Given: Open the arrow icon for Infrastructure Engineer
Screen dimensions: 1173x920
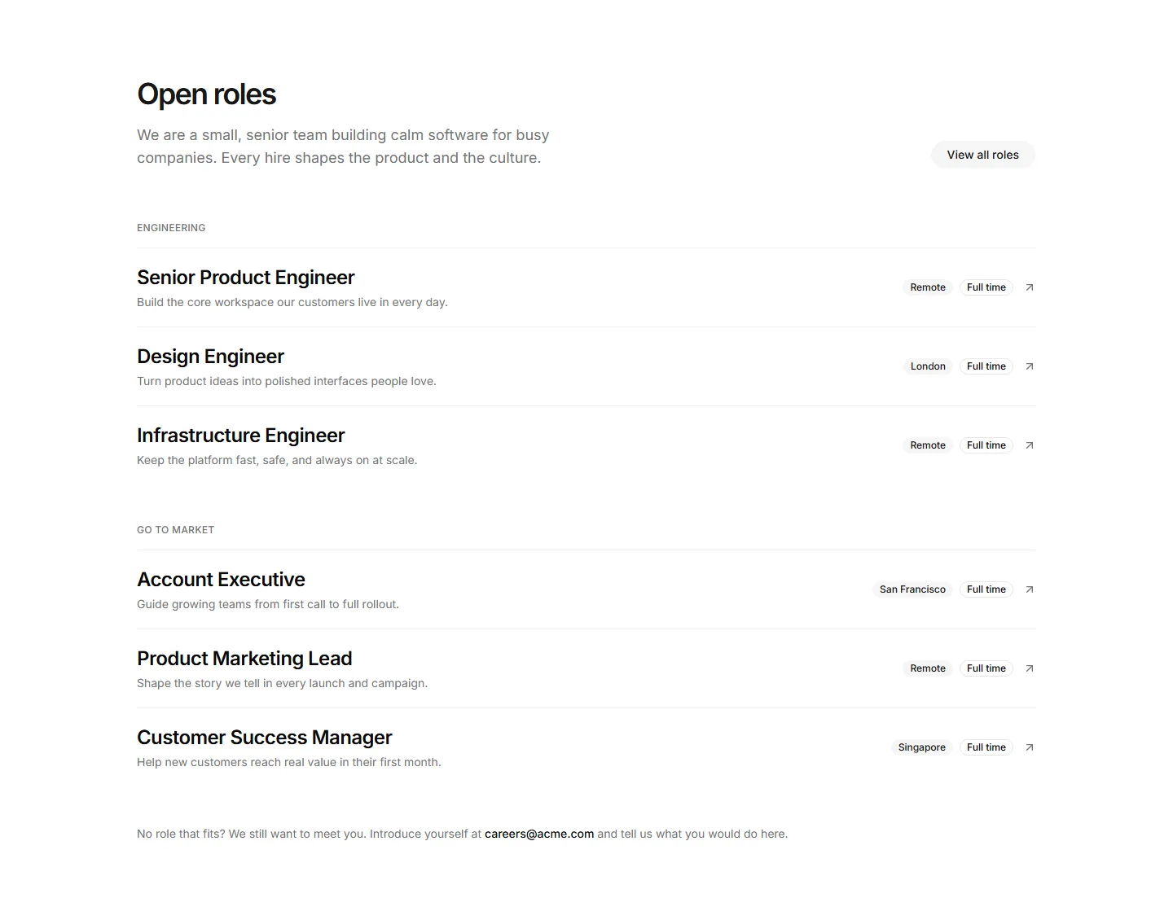Looking at the screenshot, I should (1030, 445).
